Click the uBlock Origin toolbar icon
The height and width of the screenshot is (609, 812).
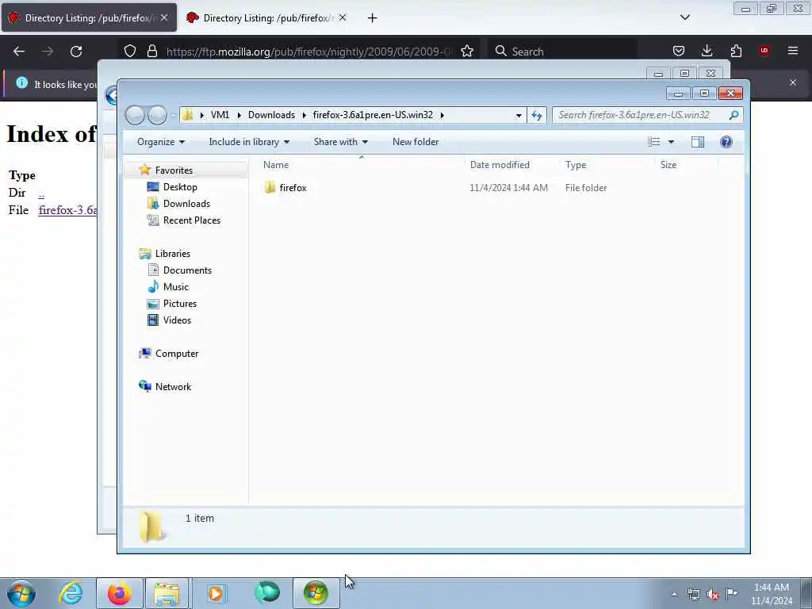click(764, 51)
